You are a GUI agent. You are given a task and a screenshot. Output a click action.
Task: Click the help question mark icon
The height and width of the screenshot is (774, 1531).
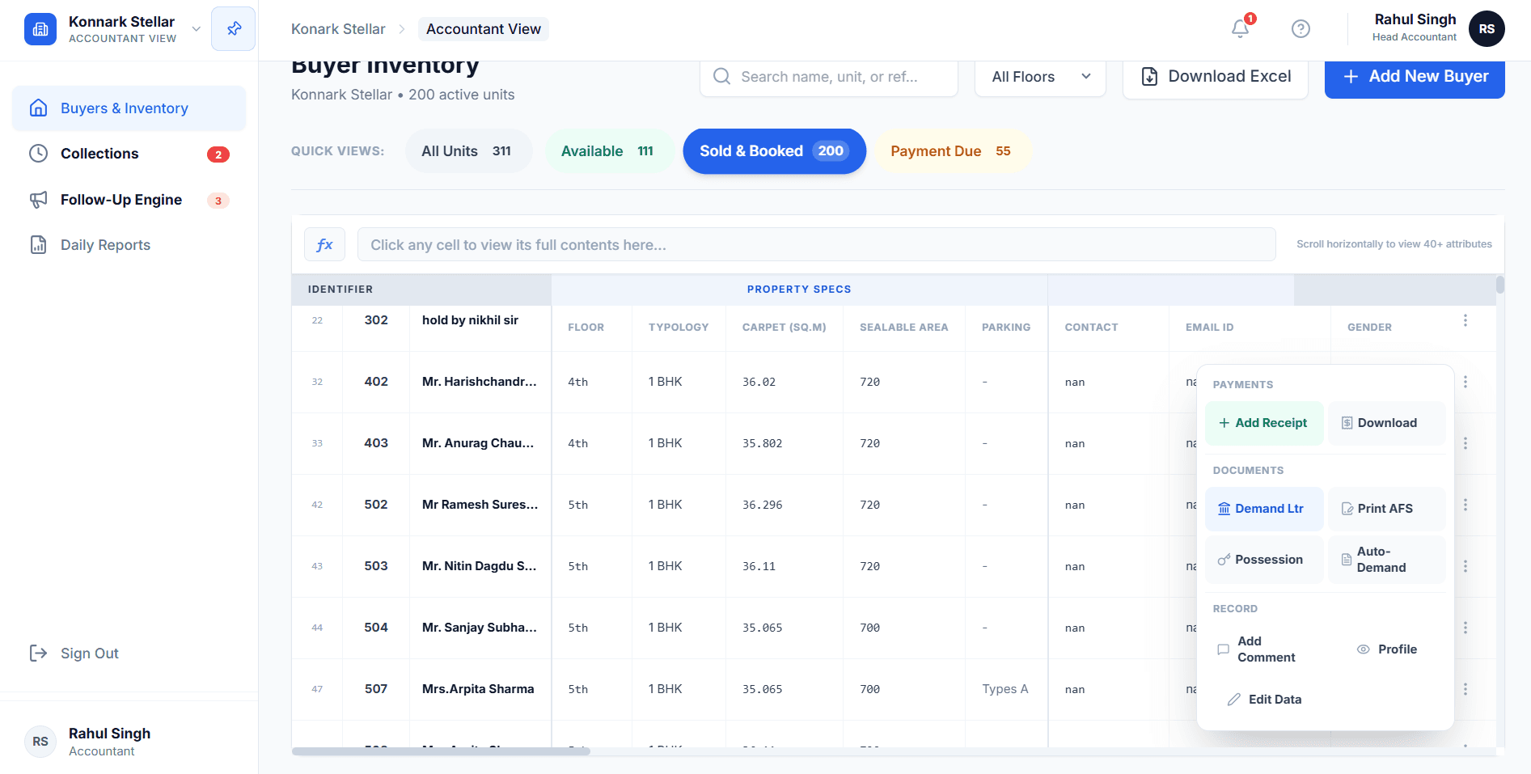[1301, 28]
